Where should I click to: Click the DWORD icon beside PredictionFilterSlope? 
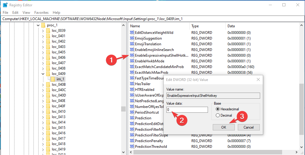pos(132,135)
